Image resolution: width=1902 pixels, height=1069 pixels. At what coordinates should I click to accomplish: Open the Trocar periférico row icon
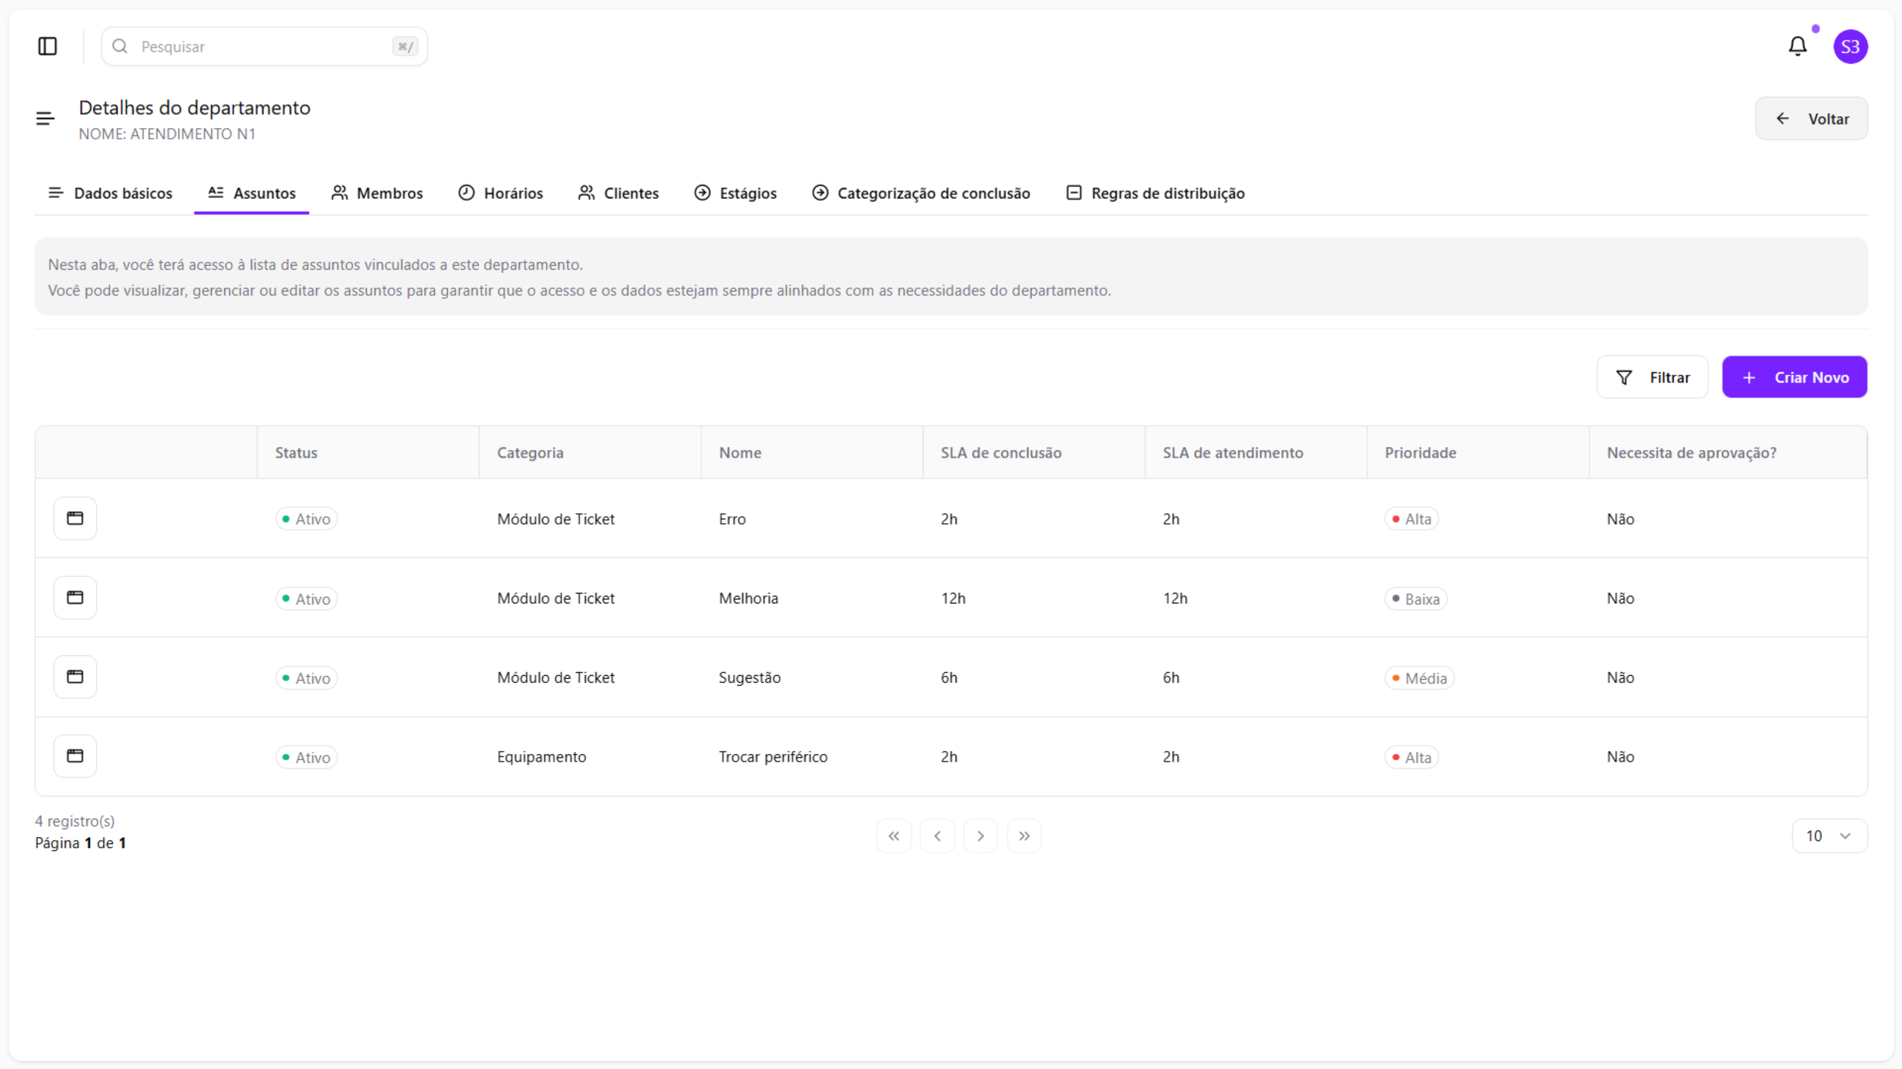[75, 756]
